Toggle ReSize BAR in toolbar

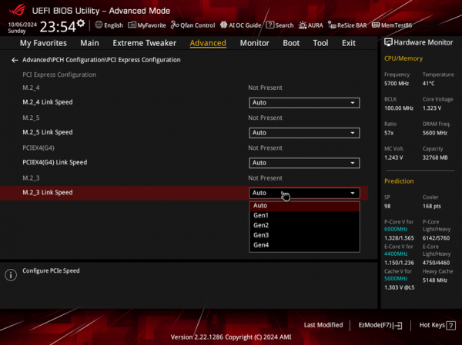[x=347, y=25]
